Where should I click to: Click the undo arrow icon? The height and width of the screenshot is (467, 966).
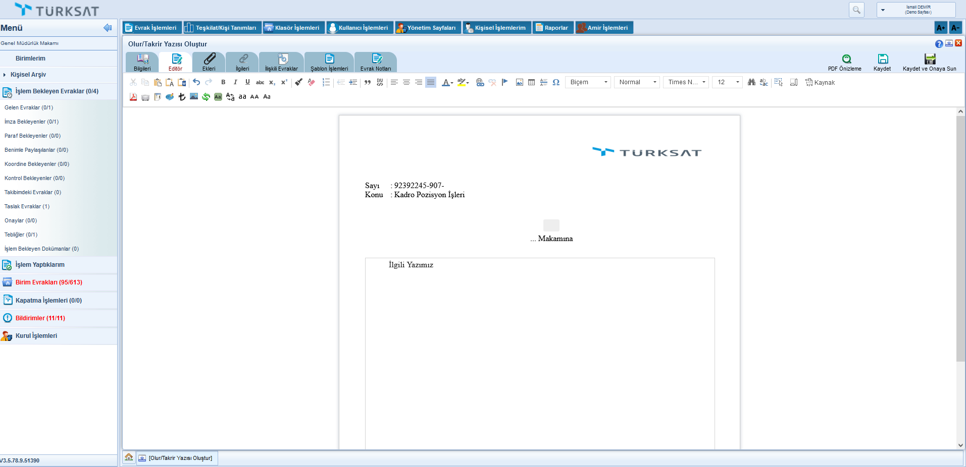(196, 82)
